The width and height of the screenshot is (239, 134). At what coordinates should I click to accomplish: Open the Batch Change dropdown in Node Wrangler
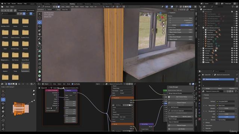181,119
